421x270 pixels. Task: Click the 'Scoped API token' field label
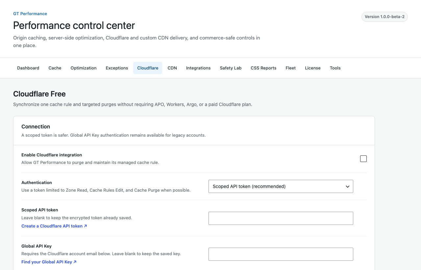[40, 210]
